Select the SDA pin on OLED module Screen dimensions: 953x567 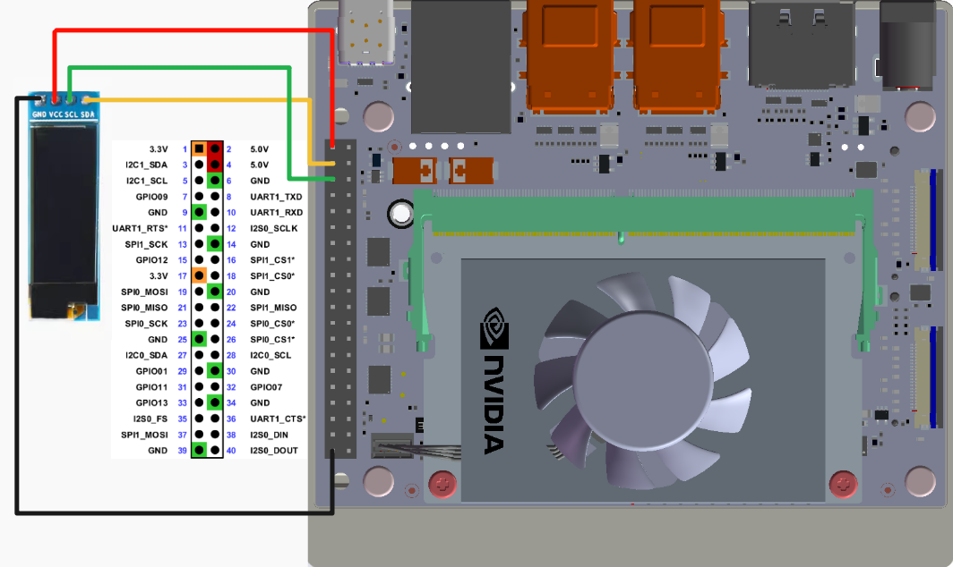point(87,100)
